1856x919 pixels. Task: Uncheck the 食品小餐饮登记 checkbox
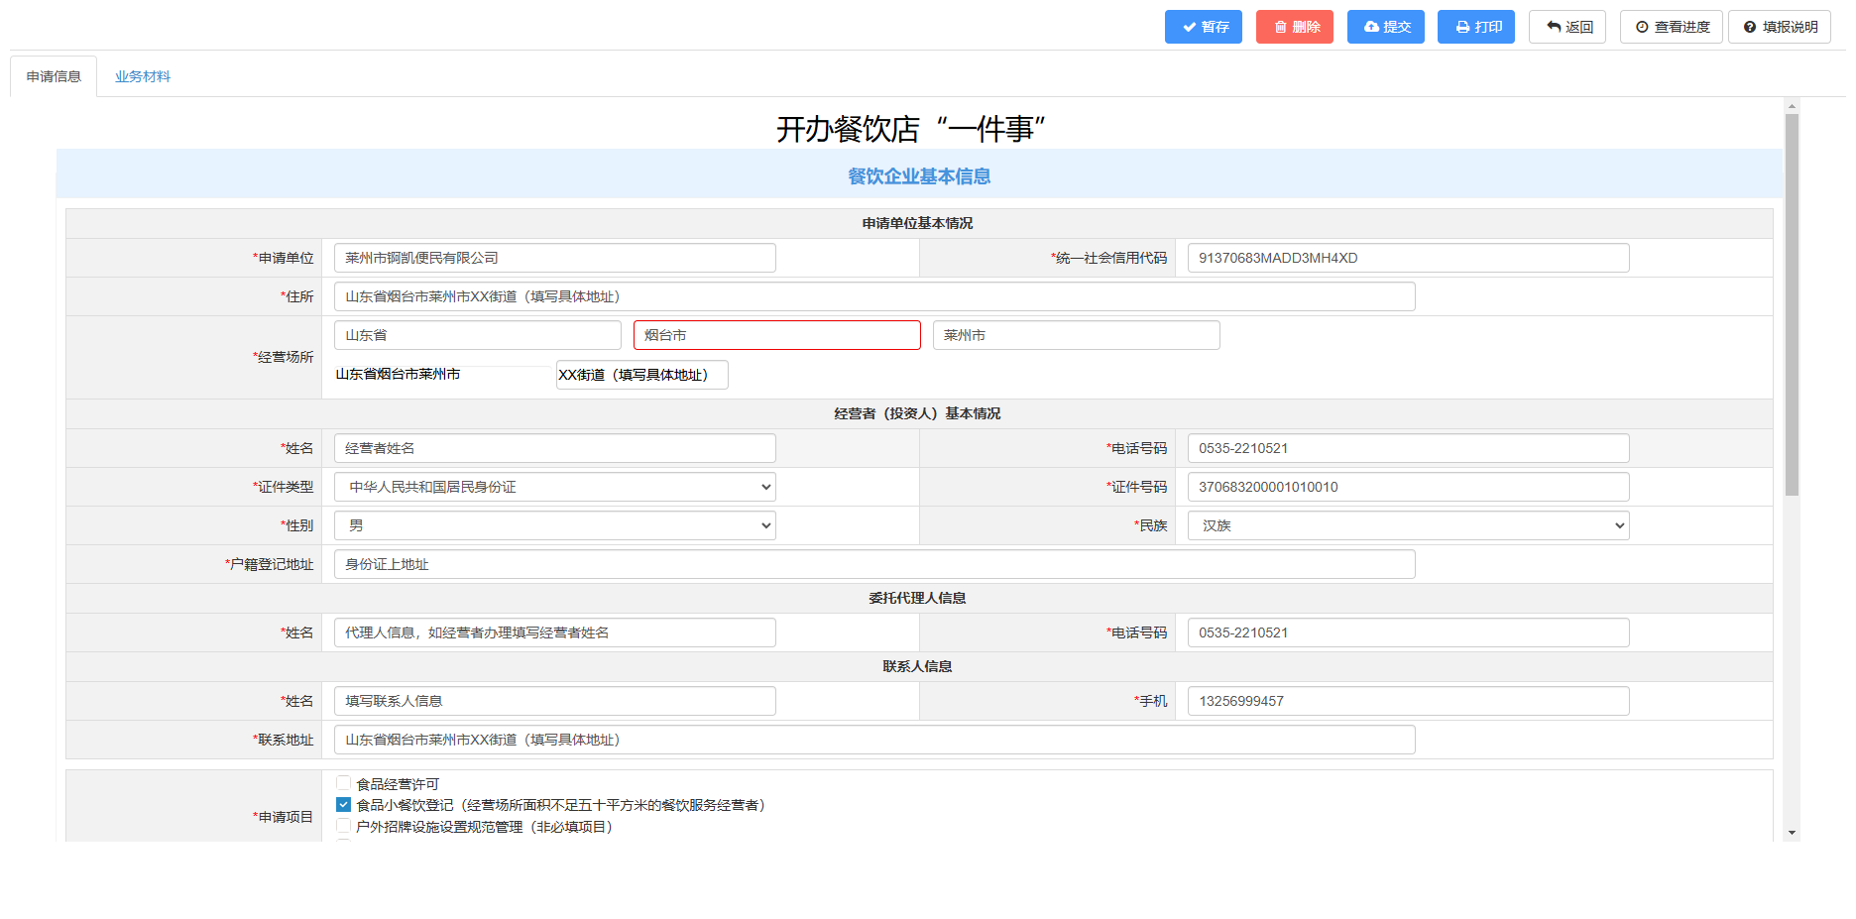[343, 805]
